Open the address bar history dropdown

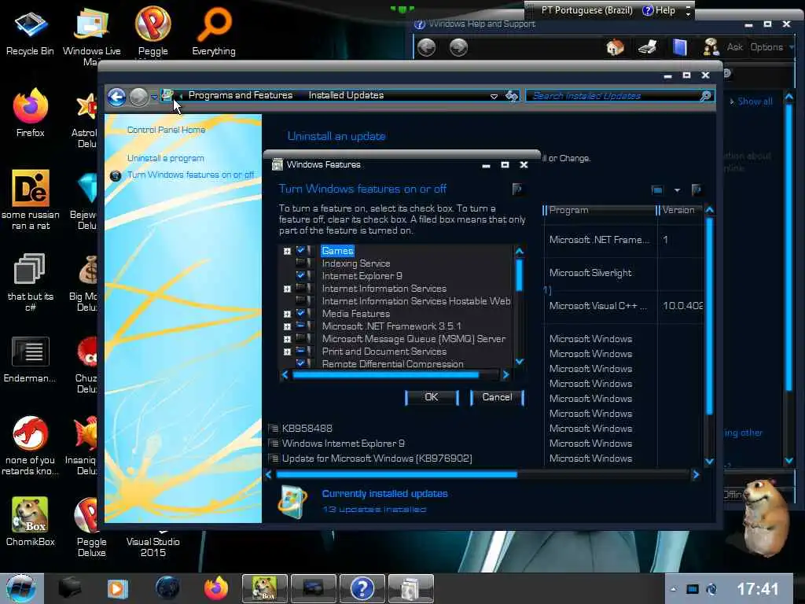pos(494,96)
